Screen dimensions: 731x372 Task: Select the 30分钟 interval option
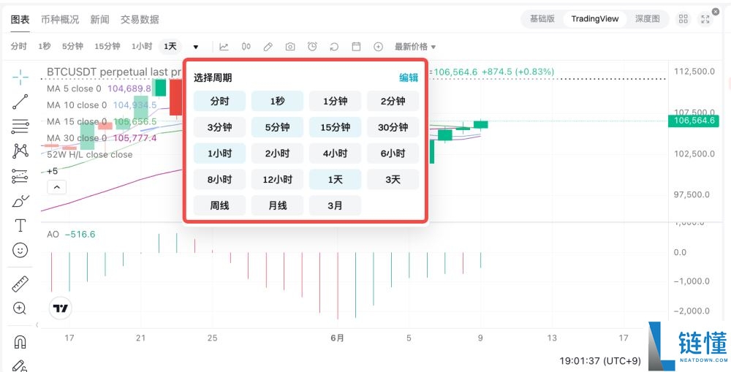tap(393, 127)
